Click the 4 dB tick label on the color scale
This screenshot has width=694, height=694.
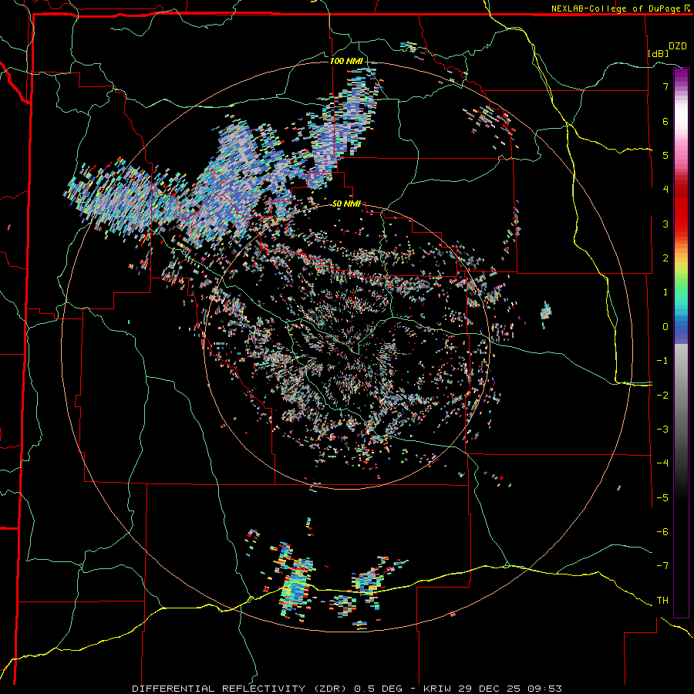click(x=665, y=190)
